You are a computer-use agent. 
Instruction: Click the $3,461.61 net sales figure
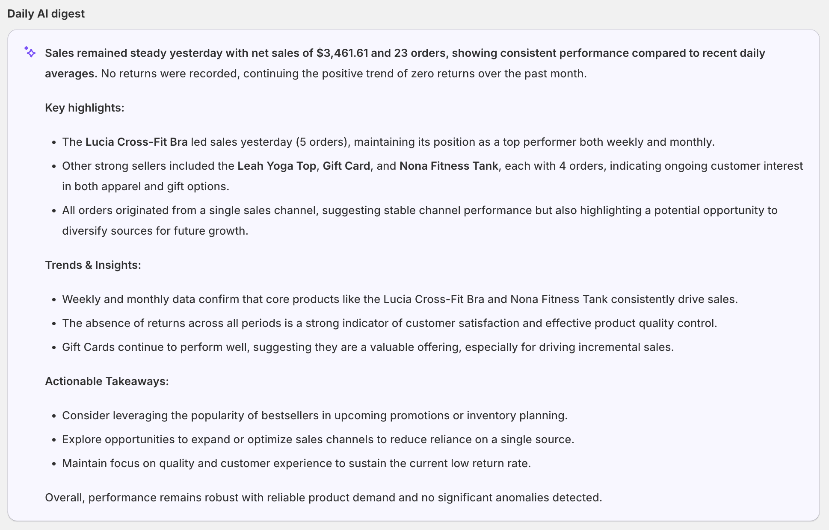coord(342,53)
